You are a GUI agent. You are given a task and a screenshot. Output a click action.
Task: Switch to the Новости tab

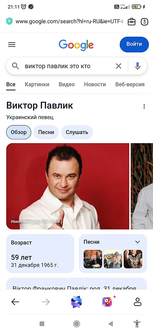[x=95, y=84]
